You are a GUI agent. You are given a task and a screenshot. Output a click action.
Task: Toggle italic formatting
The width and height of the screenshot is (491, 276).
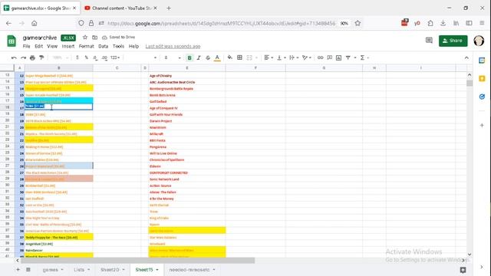(199, 58)
